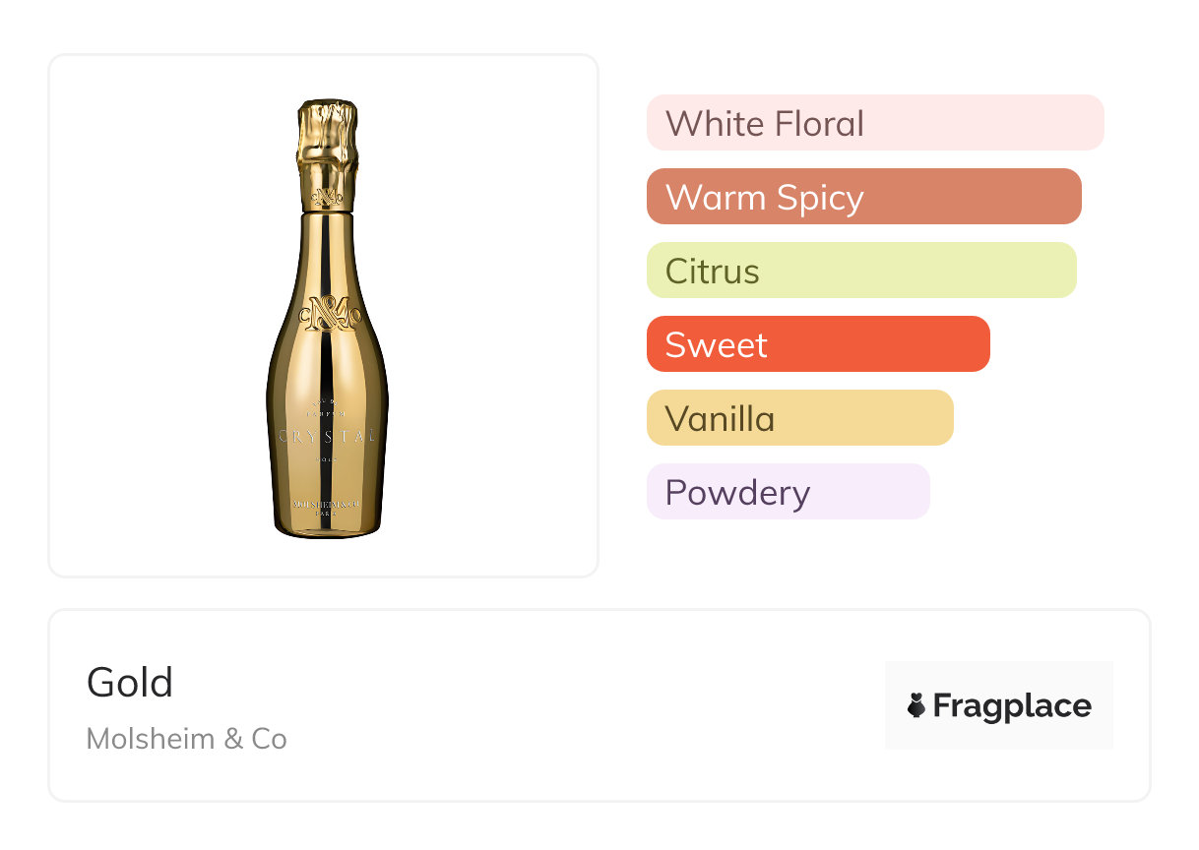Pick the Sweet accord bar
This screenshot has height=850, width=1199.
point(817,344)
